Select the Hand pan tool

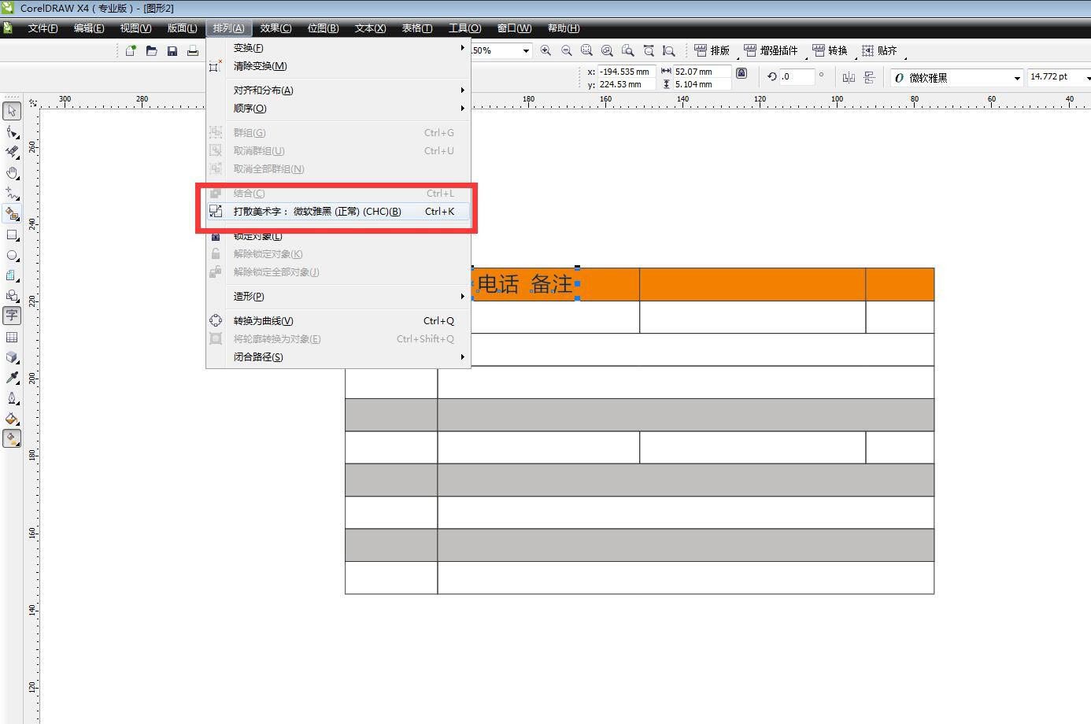(x=12, y=172)
